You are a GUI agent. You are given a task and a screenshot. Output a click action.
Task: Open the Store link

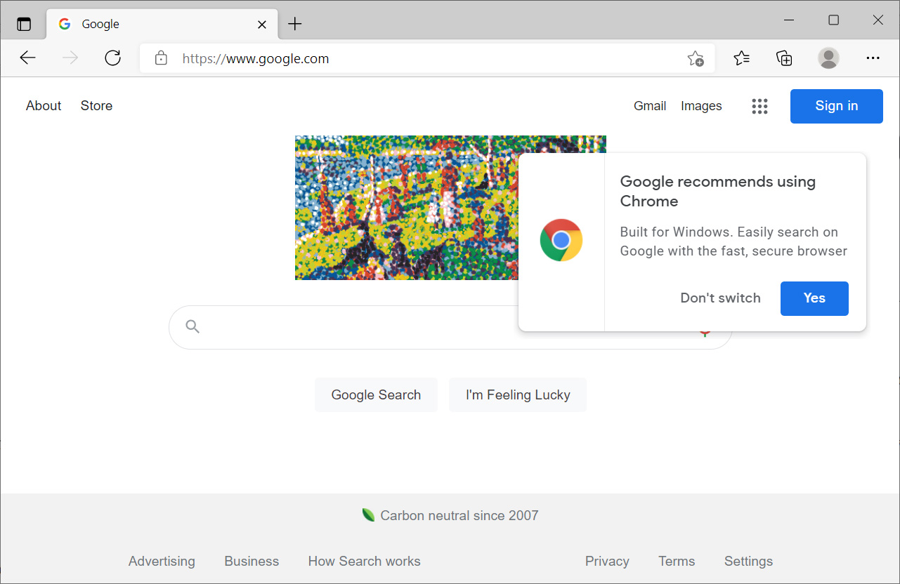96,105
